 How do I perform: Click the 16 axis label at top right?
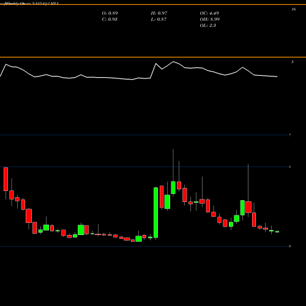coord(294,9)
